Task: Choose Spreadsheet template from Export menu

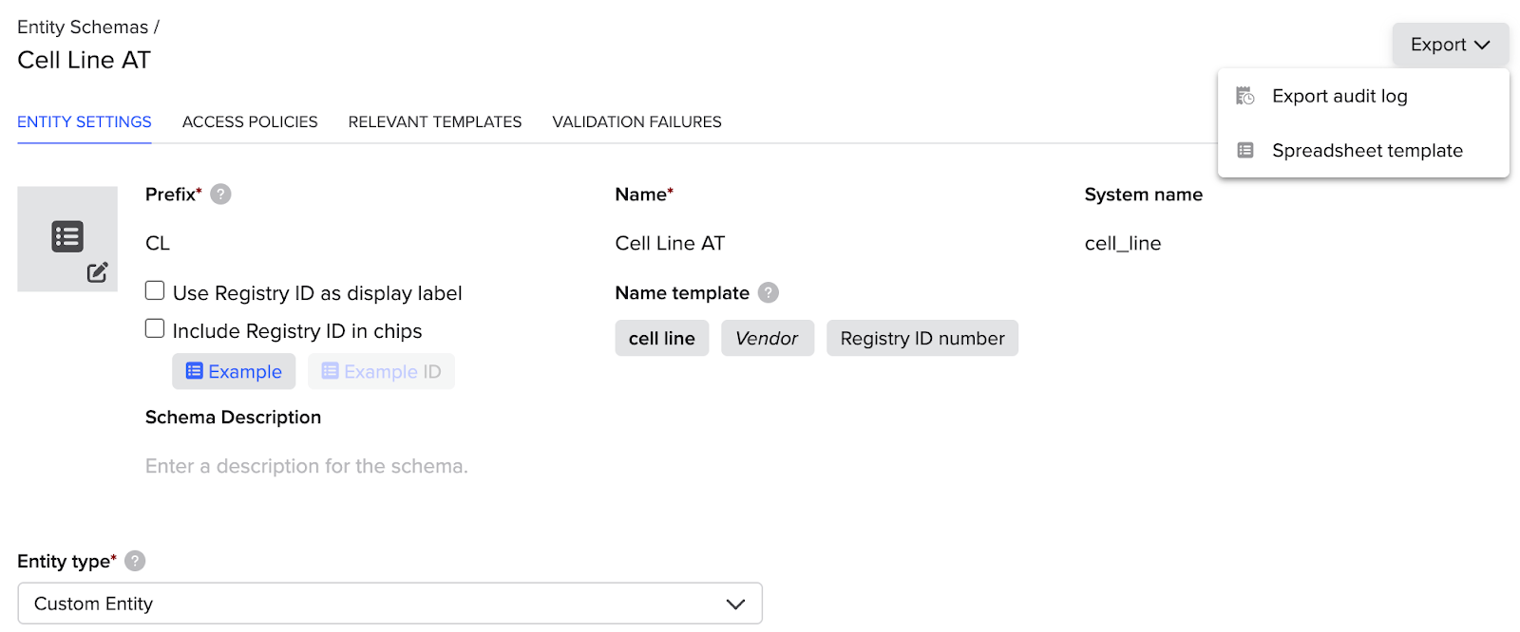Action: [x=1367, y=150]
